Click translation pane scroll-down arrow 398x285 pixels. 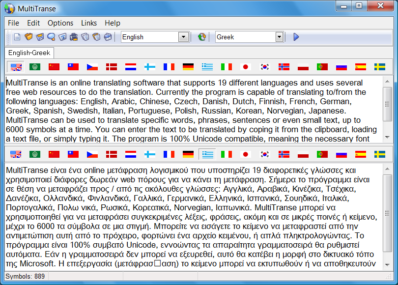[387, 265]
